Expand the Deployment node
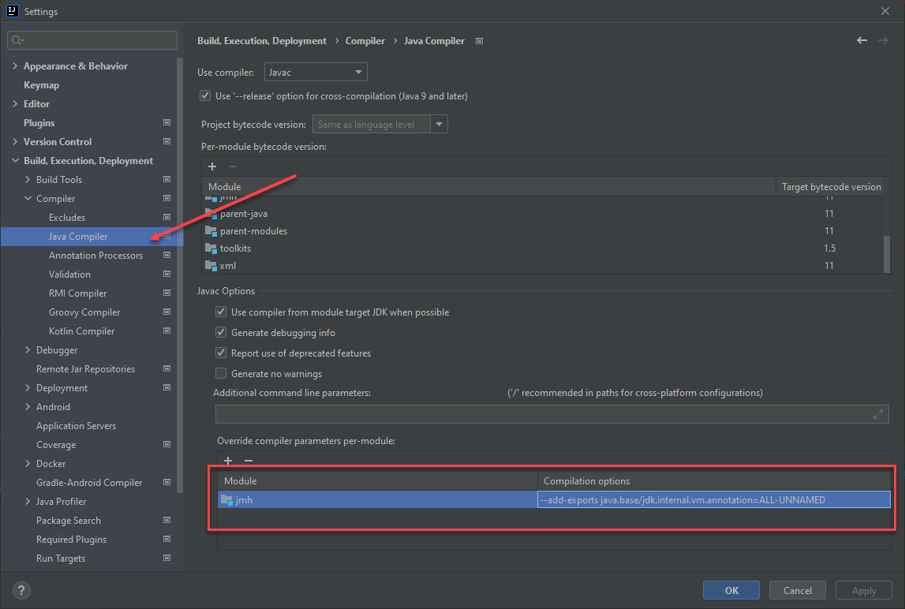The height and width of the screenshot is (609, 905). coord(28,388)
